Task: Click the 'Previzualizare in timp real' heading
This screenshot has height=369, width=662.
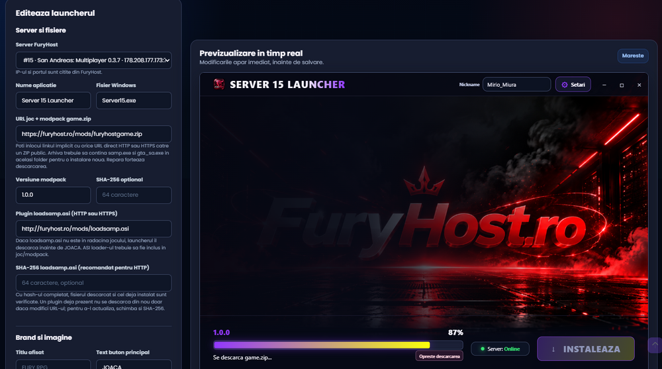Action: coord(251,53)
